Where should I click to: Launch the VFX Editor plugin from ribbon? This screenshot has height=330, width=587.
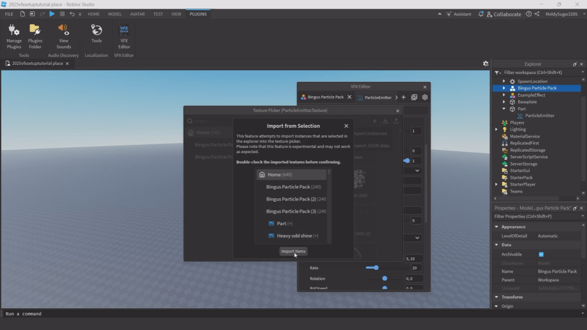click(x=124, y=37)
